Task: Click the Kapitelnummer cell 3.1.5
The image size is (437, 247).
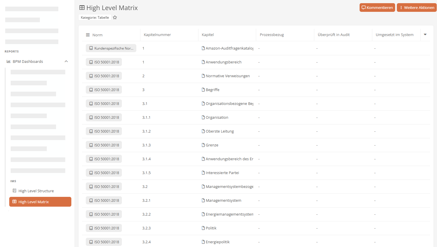Action: 146,173
